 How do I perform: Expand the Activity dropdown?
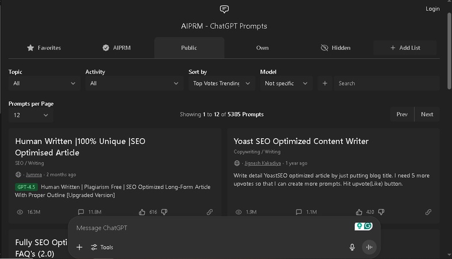134,83
